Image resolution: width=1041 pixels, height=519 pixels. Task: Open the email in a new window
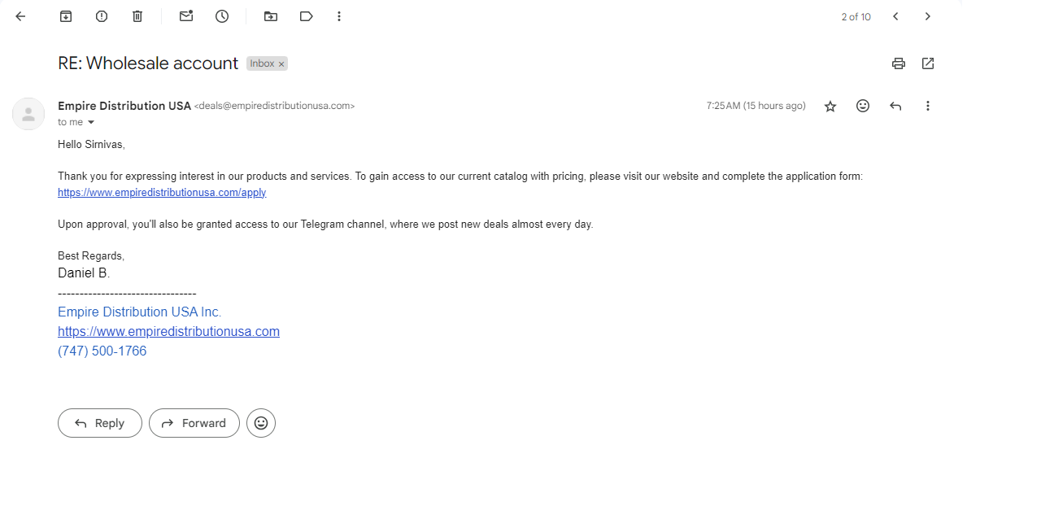pyautogui.click(x=928, y=63)
